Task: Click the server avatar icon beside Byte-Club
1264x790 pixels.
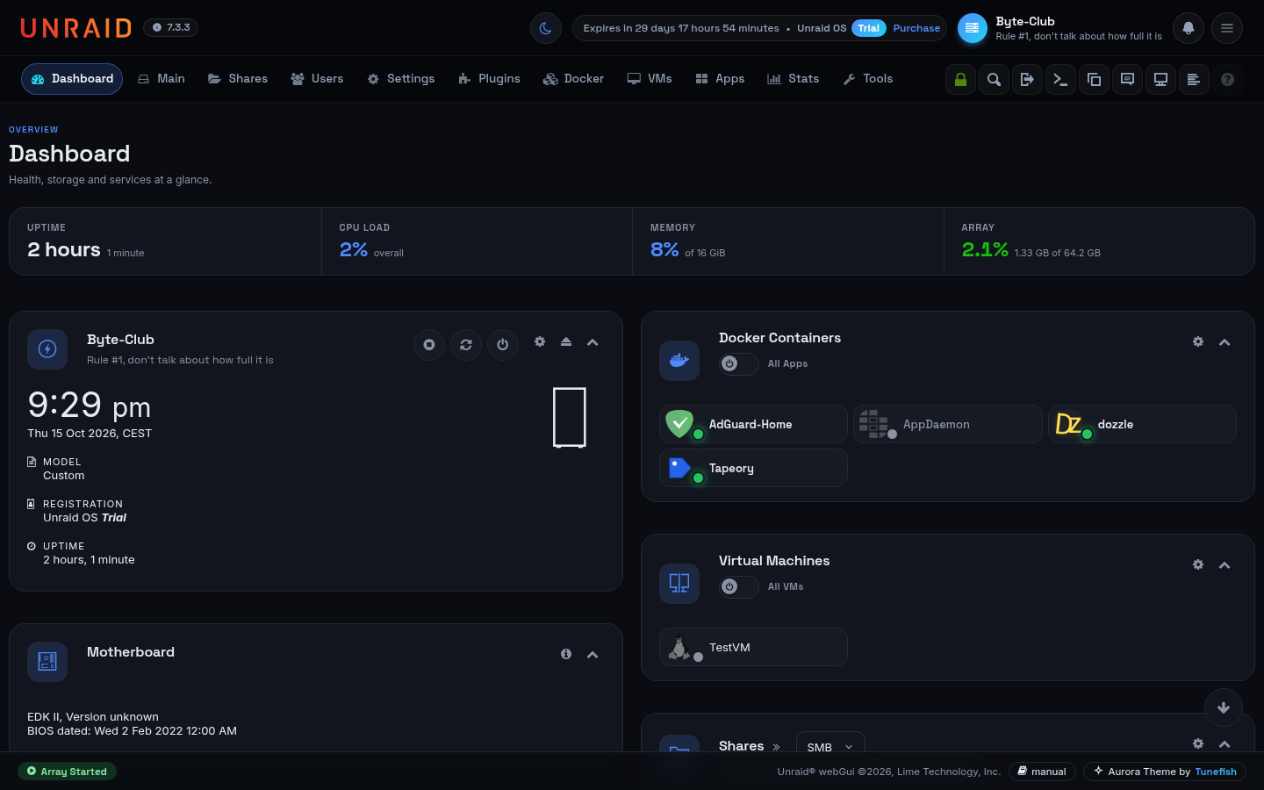Action: point(973,28)
